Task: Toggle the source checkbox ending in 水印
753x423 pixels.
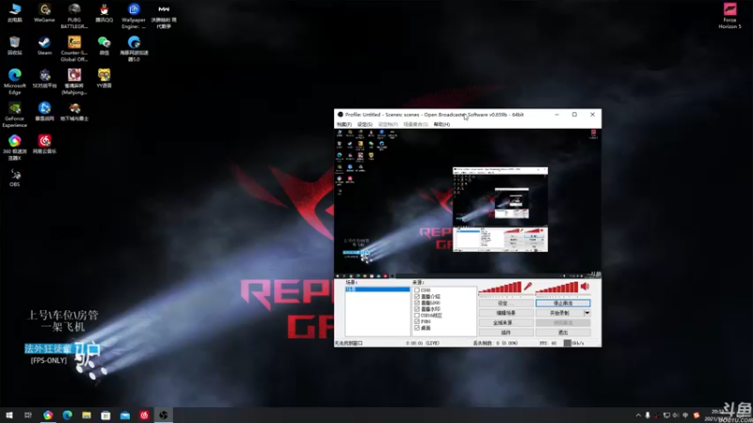Action: click(x=417, y=309)
